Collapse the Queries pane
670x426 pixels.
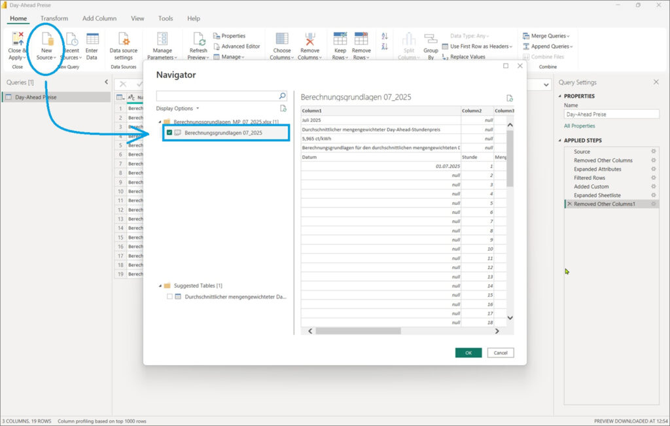click(x=106, y=82)
